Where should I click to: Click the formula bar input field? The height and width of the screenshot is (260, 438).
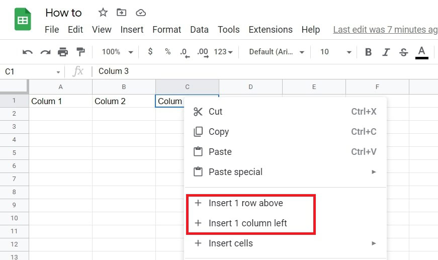click(x=251, y=71)
